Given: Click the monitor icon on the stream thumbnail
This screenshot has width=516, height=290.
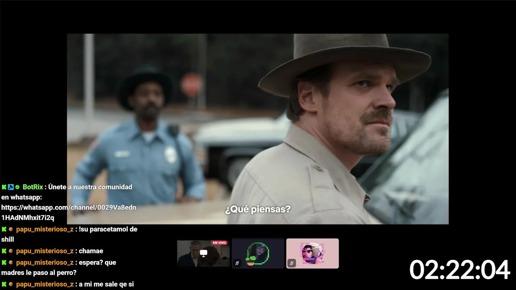Looking at the screenshot, I should click(x=204, y=253).
